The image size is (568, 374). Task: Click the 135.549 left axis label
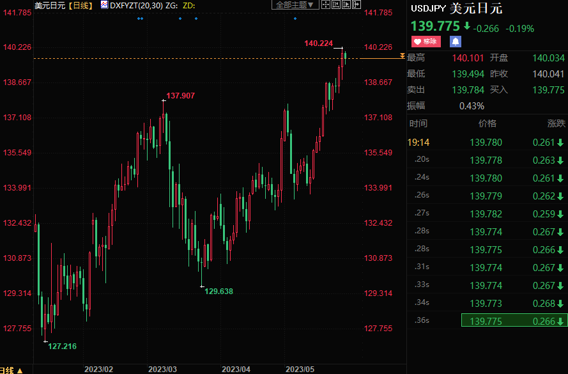pyautogui.click(x=17, y=153)
